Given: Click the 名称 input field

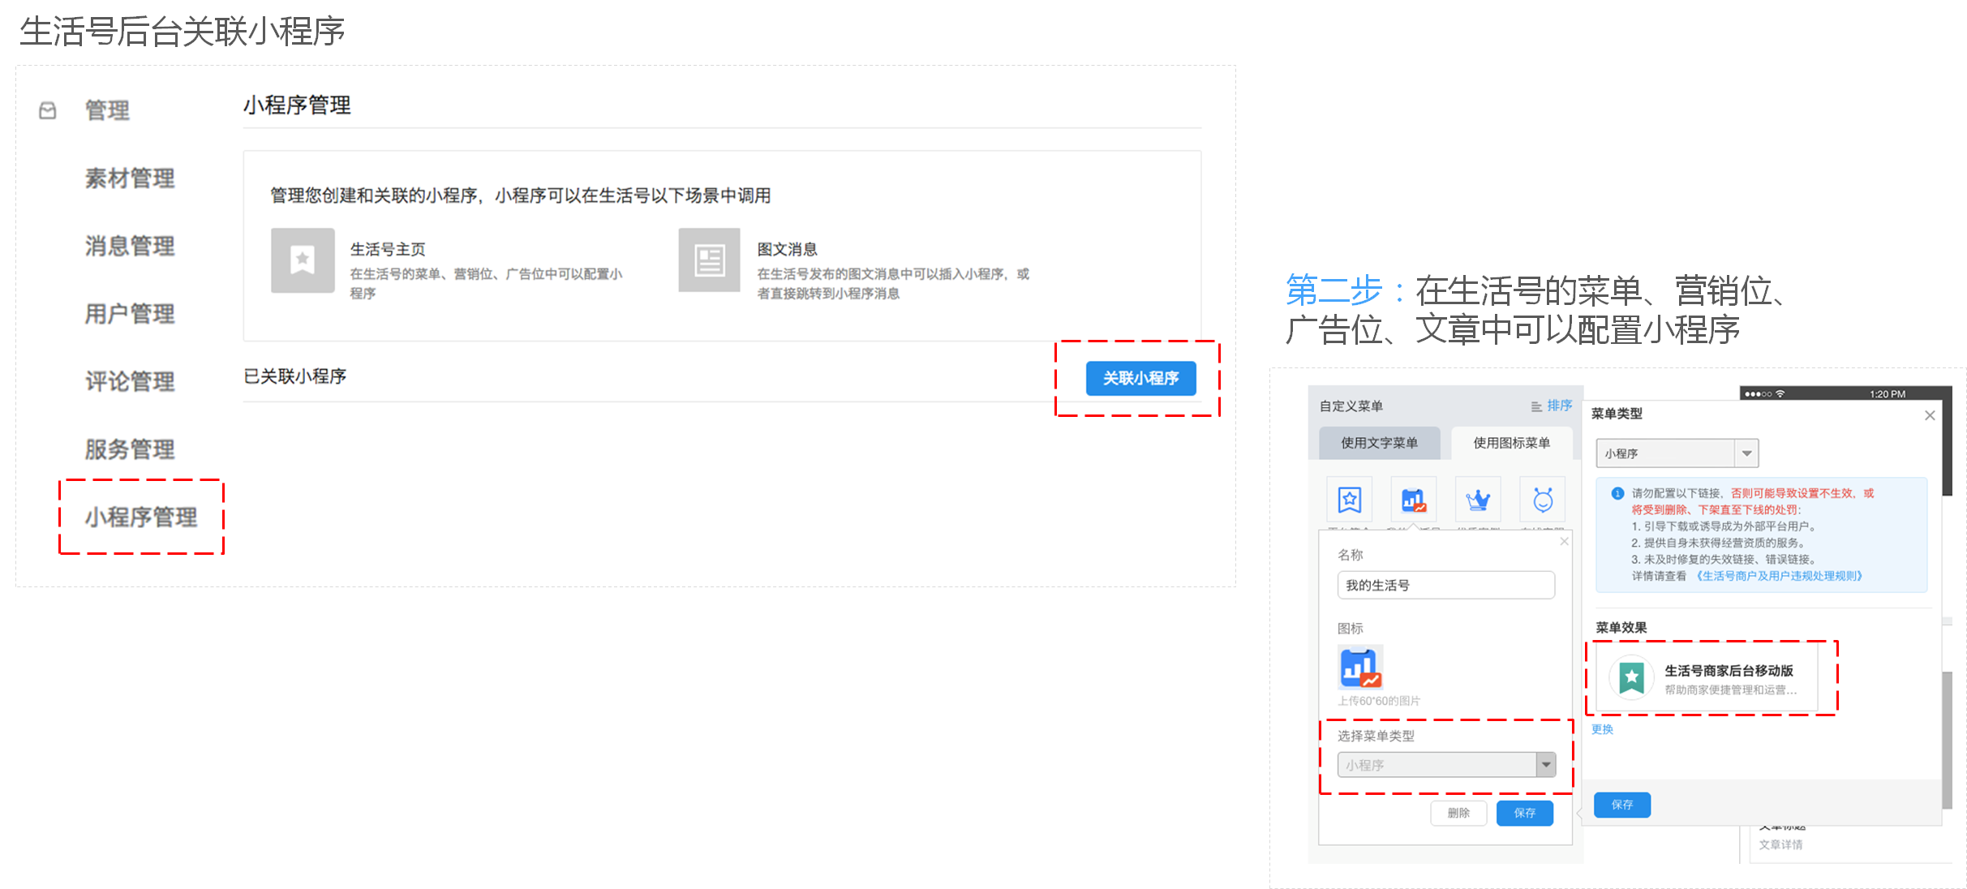Looking at the screenshot, I should pos(1445,585).
